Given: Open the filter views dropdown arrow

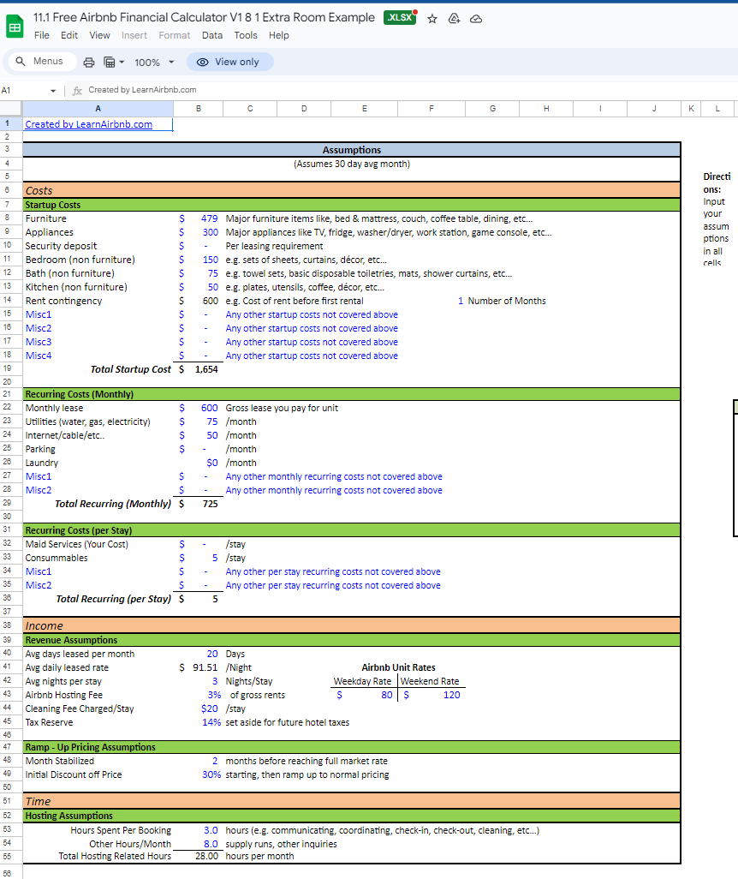Looking at the screenshot, I should tap(122, 63).
